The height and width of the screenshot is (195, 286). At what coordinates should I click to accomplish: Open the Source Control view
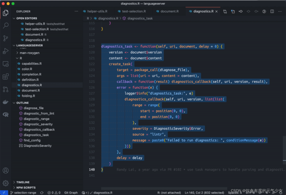point(6,38)
